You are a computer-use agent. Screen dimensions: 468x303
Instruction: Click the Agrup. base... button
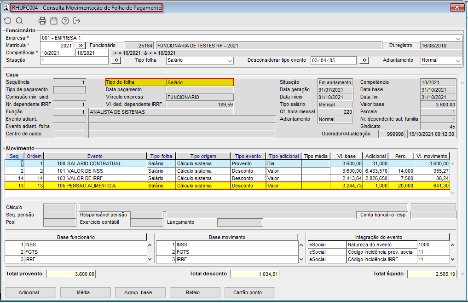[x=139, y=292]
